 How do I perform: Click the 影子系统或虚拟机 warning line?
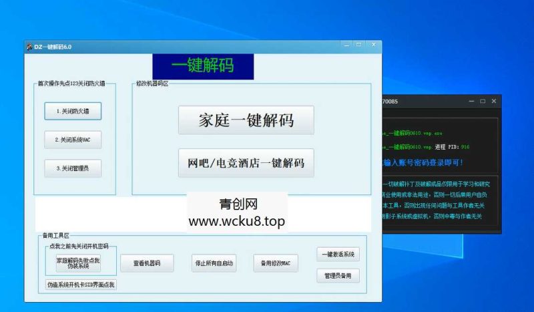pos(432,216)
